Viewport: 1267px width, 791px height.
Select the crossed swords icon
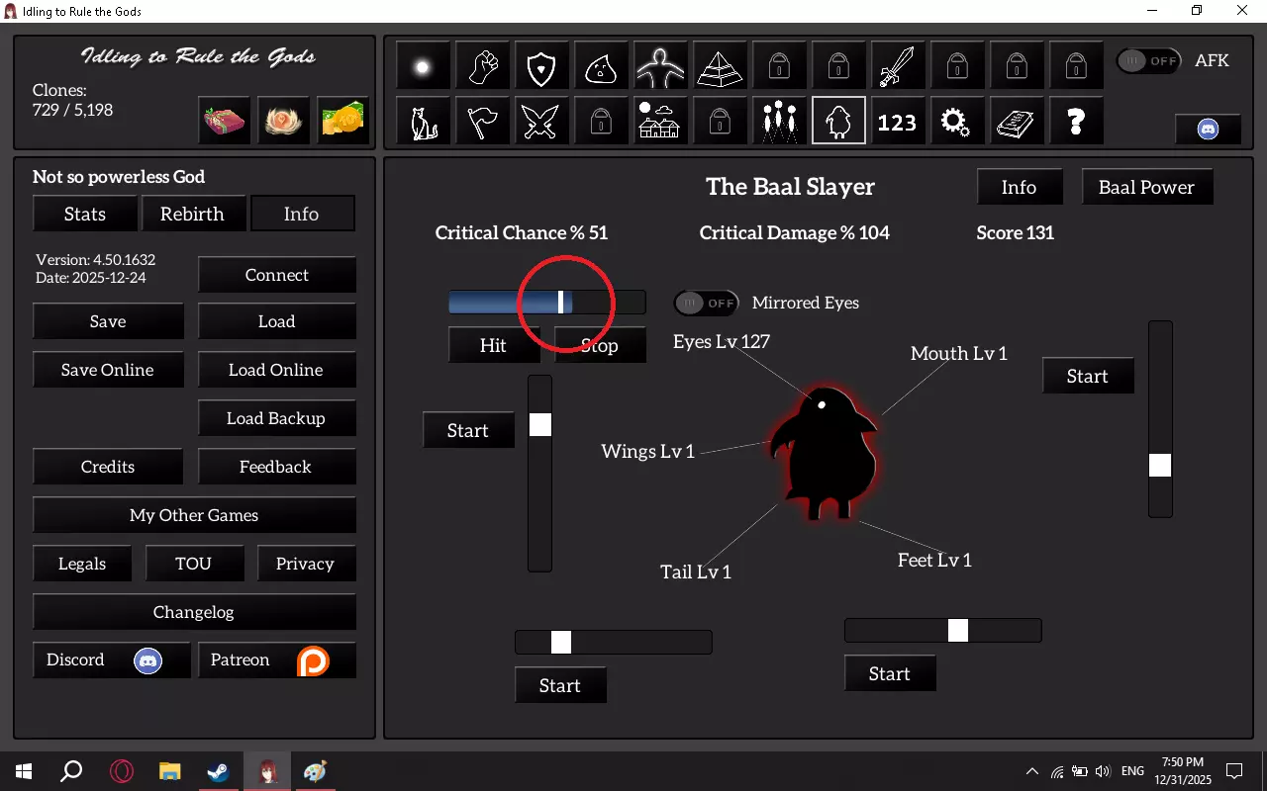click(x=541, y=122)
